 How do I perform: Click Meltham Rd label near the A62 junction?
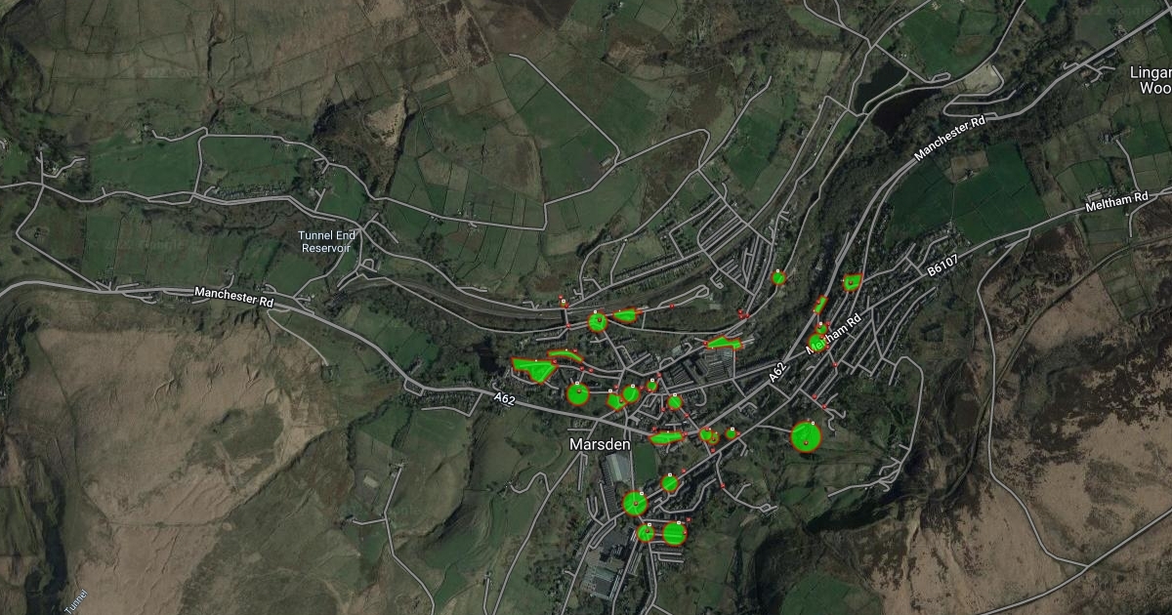pos(833,336)
